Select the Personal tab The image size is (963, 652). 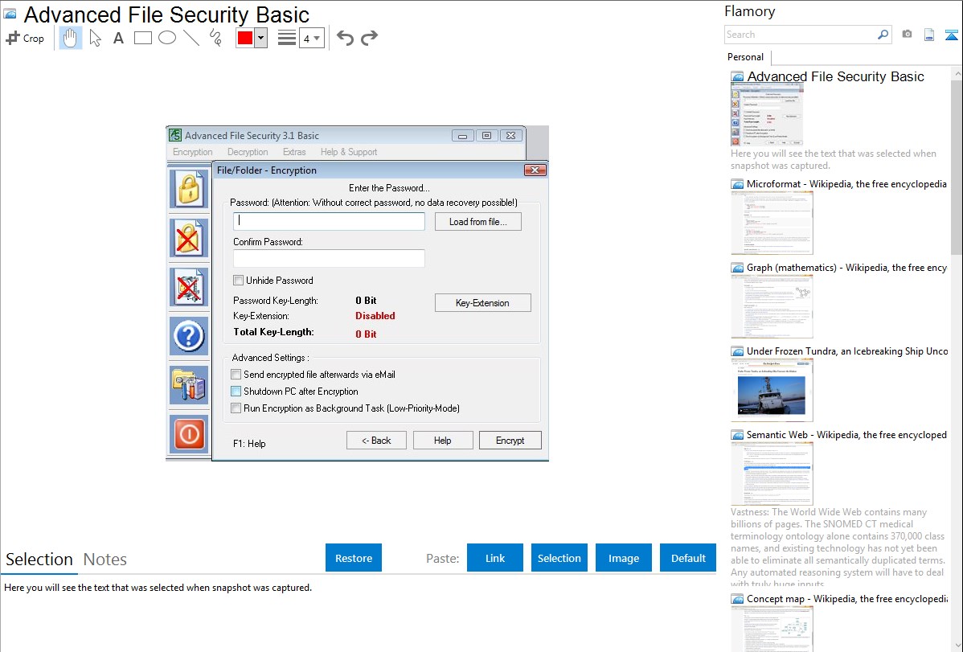pos(746,57)
